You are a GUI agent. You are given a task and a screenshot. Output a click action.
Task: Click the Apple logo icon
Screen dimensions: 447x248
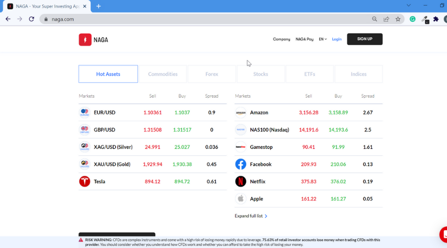pyautogui.click(x=240, y=198)
